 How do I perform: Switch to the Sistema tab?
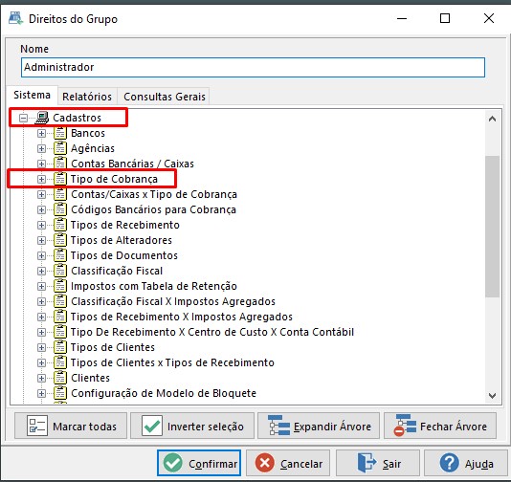[32, 95]
